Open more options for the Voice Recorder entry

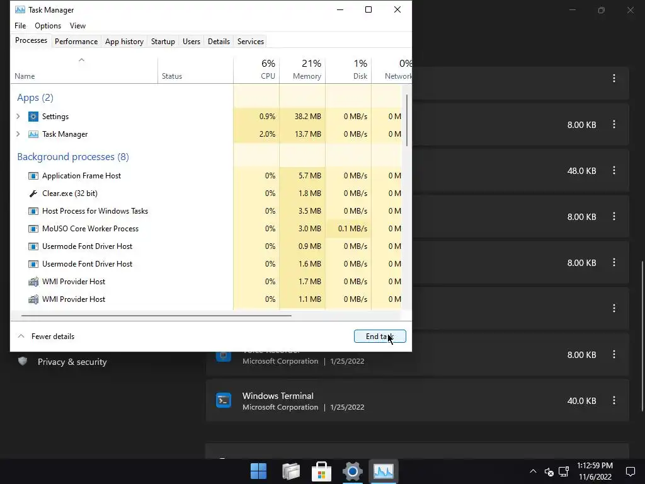pyautogui.click(x=614, y=354)
